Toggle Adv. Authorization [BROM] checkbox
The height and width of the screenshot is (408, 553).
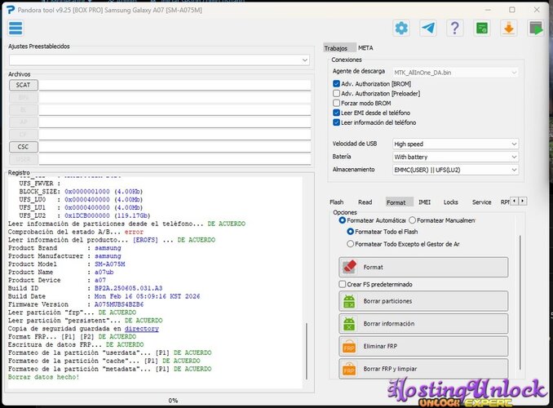(337, 84)
